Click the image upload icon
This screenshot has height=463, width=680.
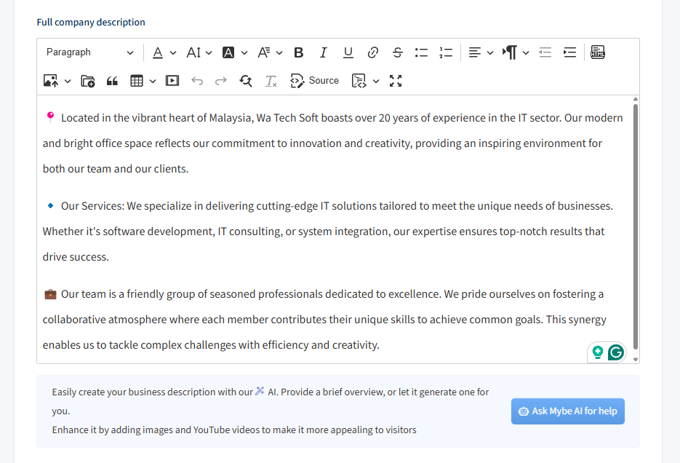(51, 81)
